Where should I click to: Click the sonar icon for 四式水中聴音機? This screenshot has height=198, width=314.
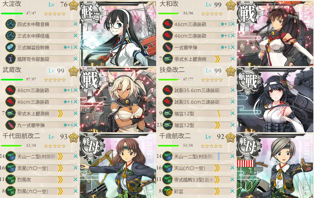pyautogui.click(x=11, y=24)
